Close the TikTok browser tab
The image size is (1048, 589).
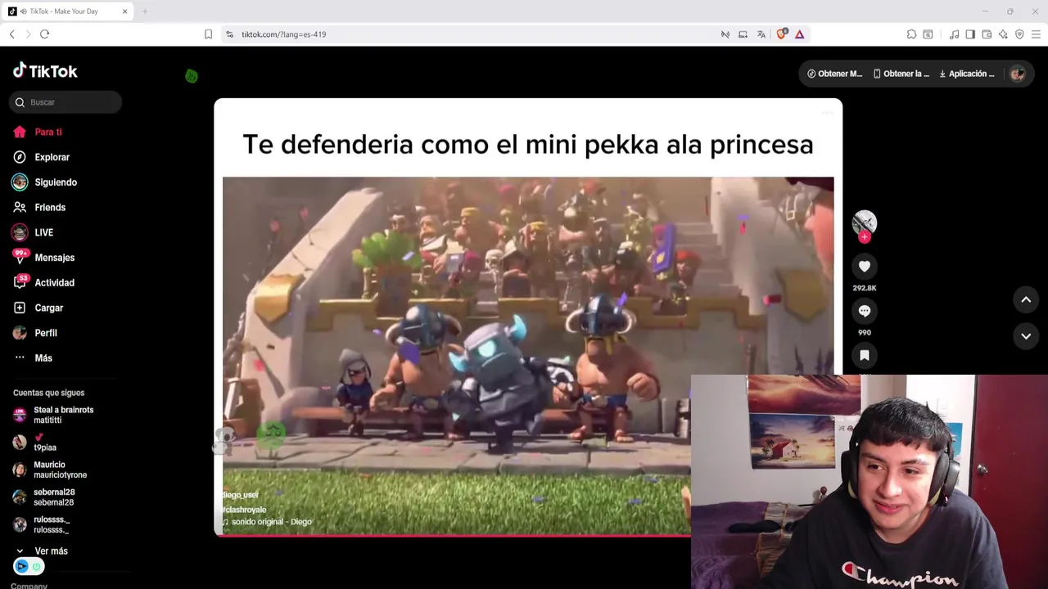tap(125, 11)
